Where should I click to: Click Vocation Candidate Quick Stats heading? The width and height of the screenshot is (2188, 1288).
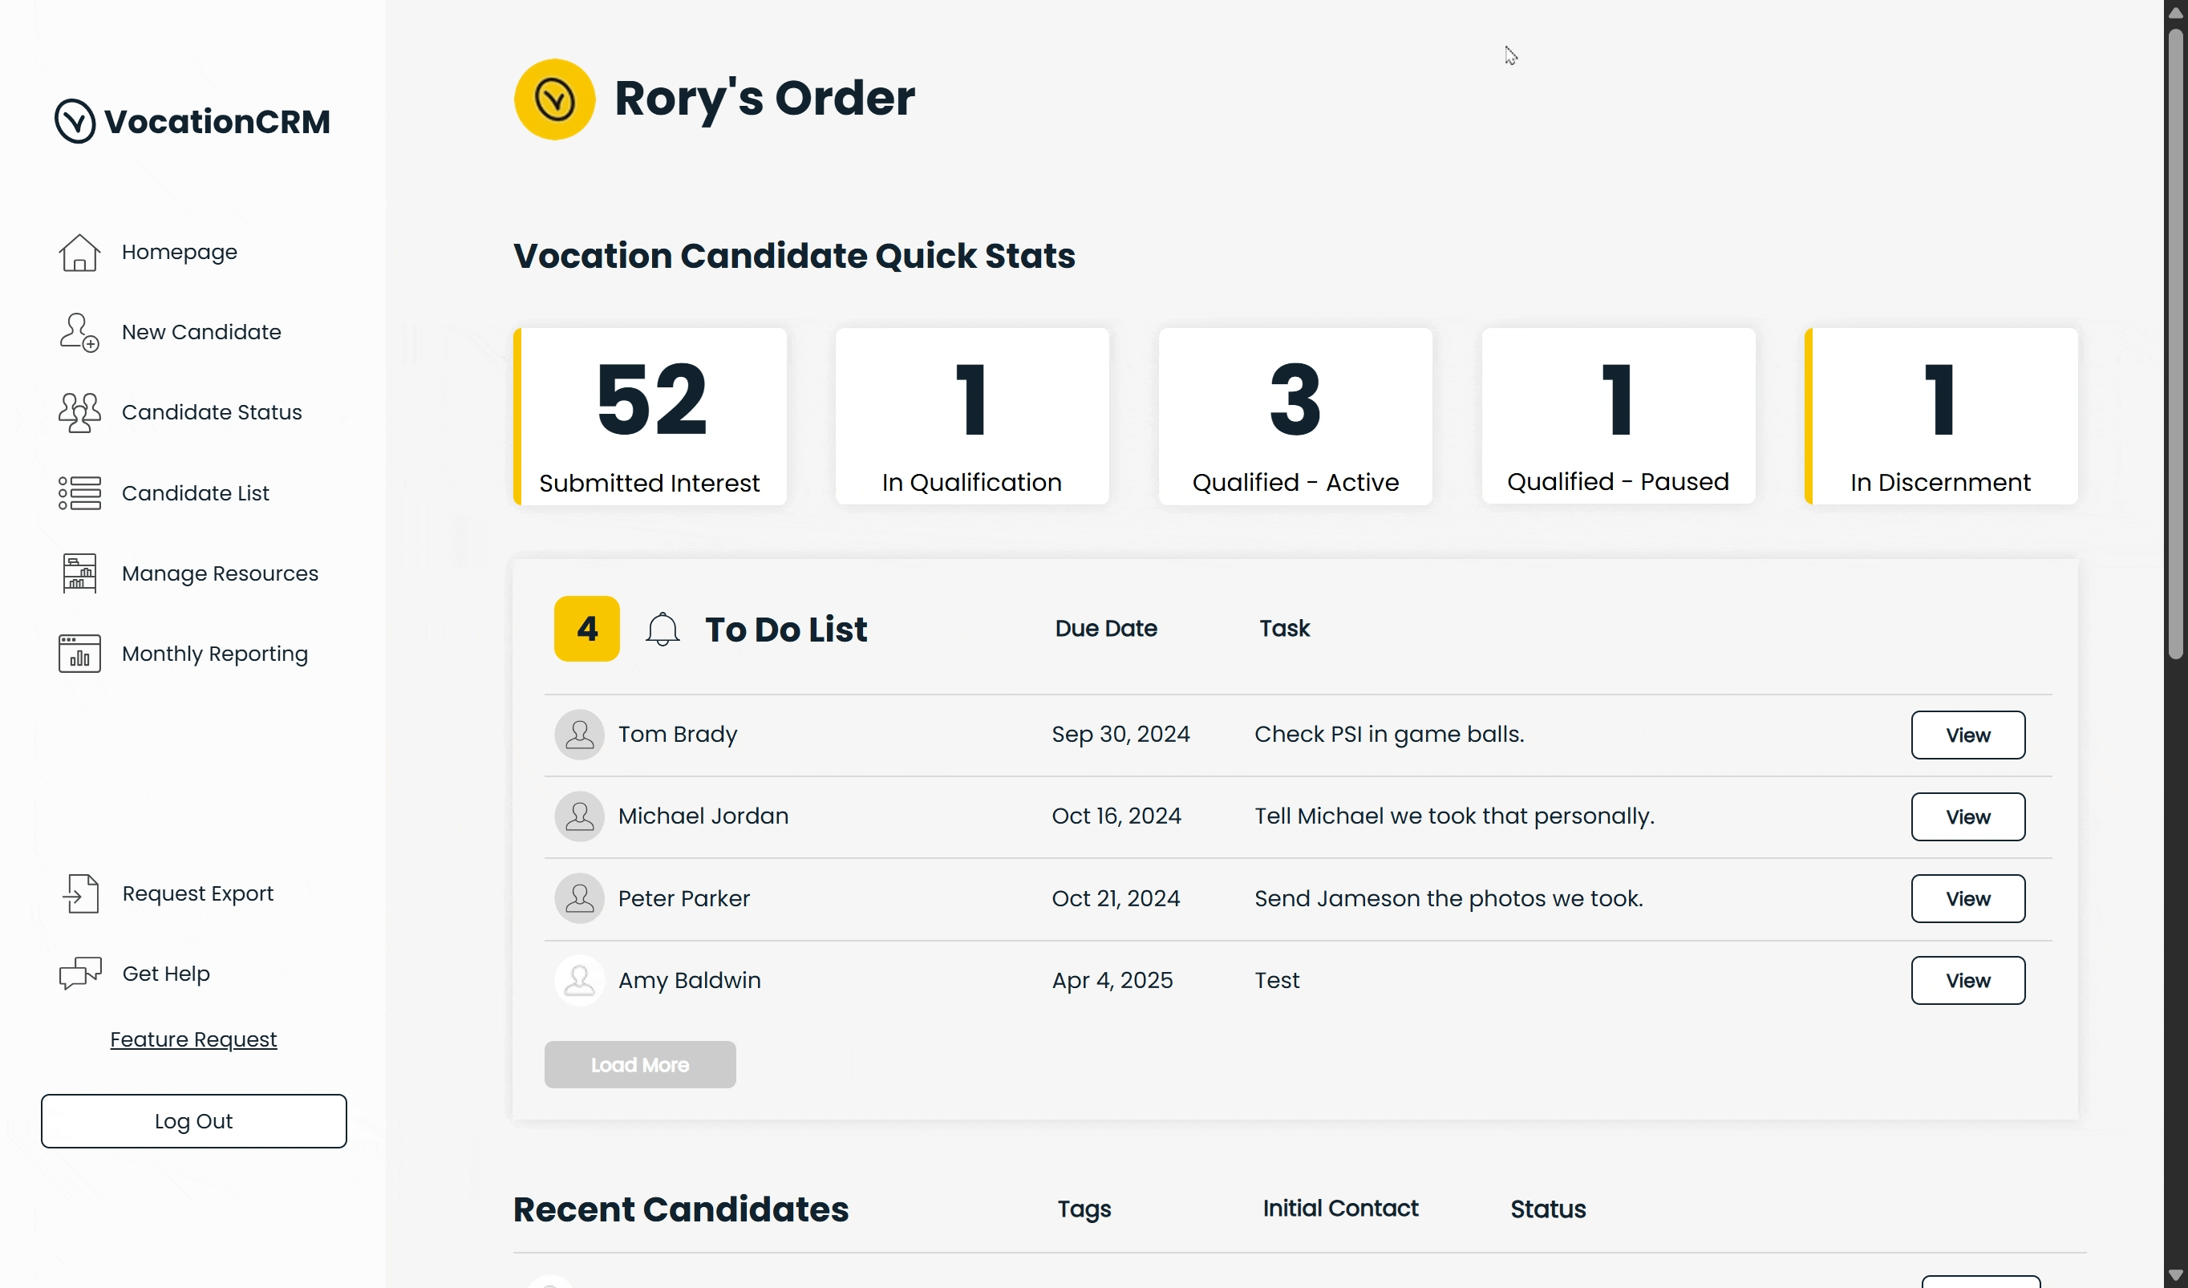793,256
